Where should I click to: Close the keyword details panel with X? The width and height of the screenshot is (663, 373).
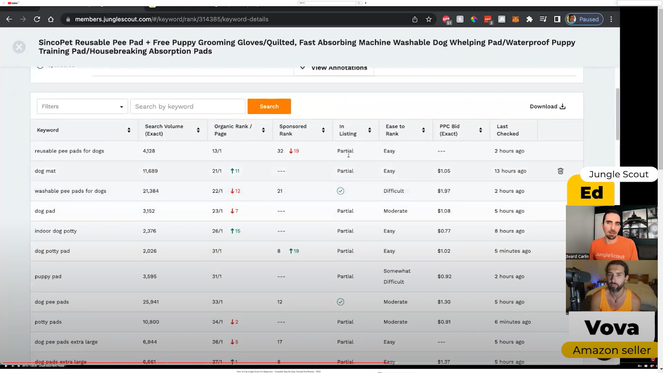click(19, 47)
